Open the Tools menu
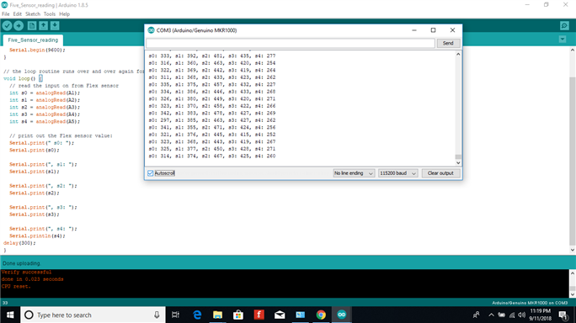 49,14
